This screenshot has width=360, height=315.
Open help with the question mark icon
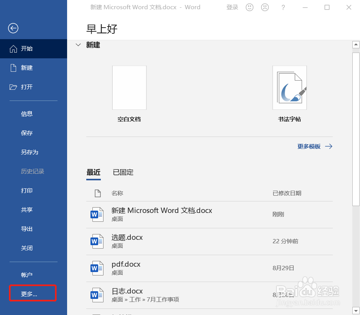pyautogui.click(x=283, y=8)
